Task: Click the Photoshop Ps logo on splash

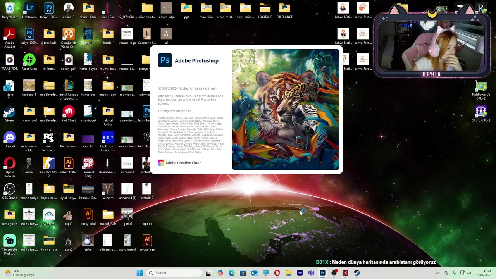Action: point(165,60)
